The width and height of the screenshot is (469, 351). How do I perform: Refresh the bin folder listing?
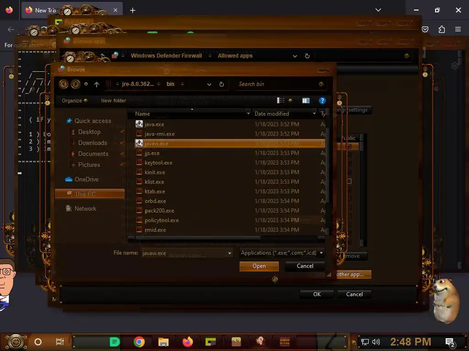pos(222,85)
